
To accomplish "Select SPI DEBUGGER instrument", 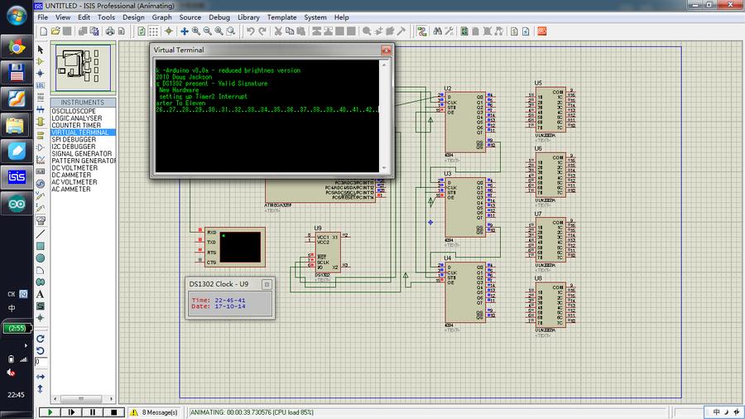I will click(74, 140).
